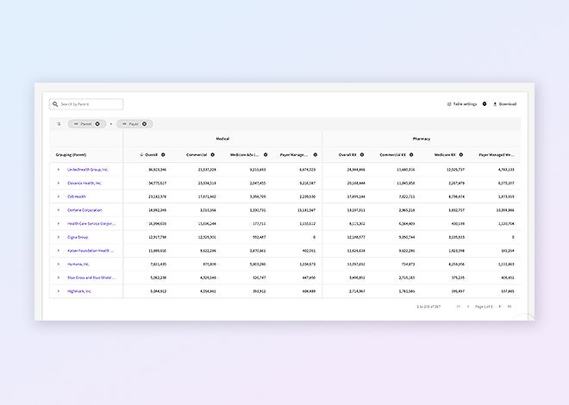The width and height of the screenshot is (569, 405).
Task: Click the Commercial column info icon
Action: (x=213, y=155)
